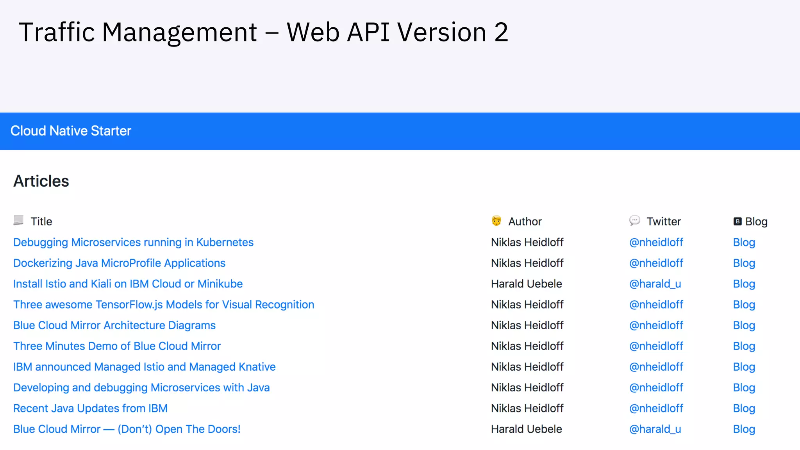Screen dimensions: 800x450
Task: Click Niklas Heidloff in Recent Java Updates row
Action: click(527, 408)
